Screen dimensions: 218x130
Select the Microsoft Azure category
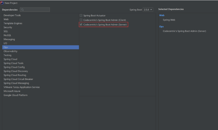40,91
